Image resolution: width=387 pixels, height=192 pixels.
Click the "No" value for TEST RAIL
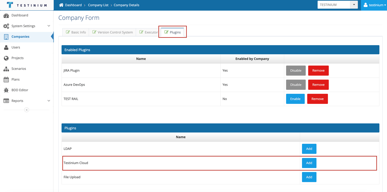(225, 99)
